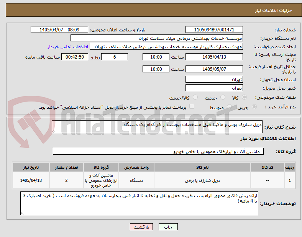Click the announcement date field 1405/04/07 - 08:09
Screen dimensions: 302x237
[x=59, y=29]
